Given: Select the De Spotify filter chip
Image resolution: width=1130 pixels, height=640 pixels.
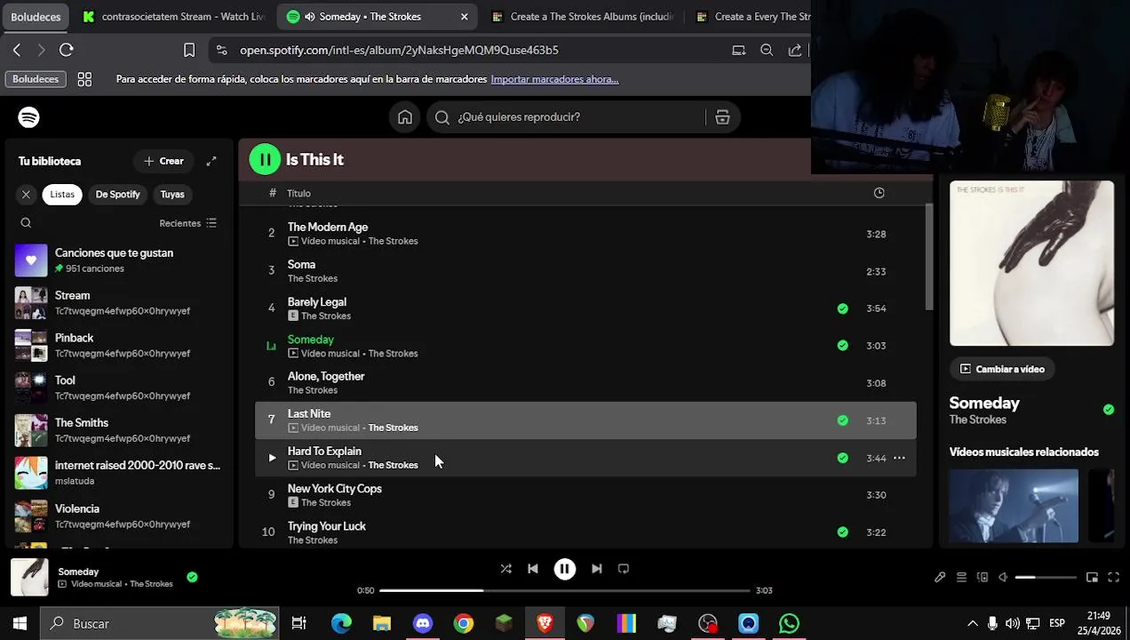Looking at the screenshot, I should pos(118,194).
